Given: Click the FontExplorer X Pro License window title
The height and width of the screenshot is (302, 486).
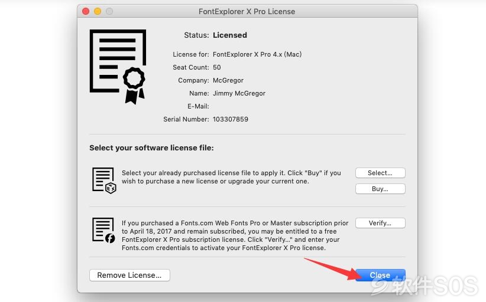Looking at the screenshot, I should coord(247,11).
